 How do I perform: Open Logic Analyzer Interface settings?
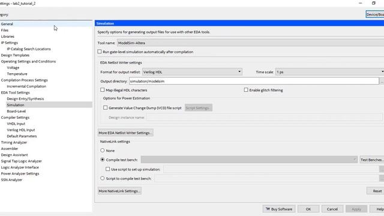click(20, 167)
